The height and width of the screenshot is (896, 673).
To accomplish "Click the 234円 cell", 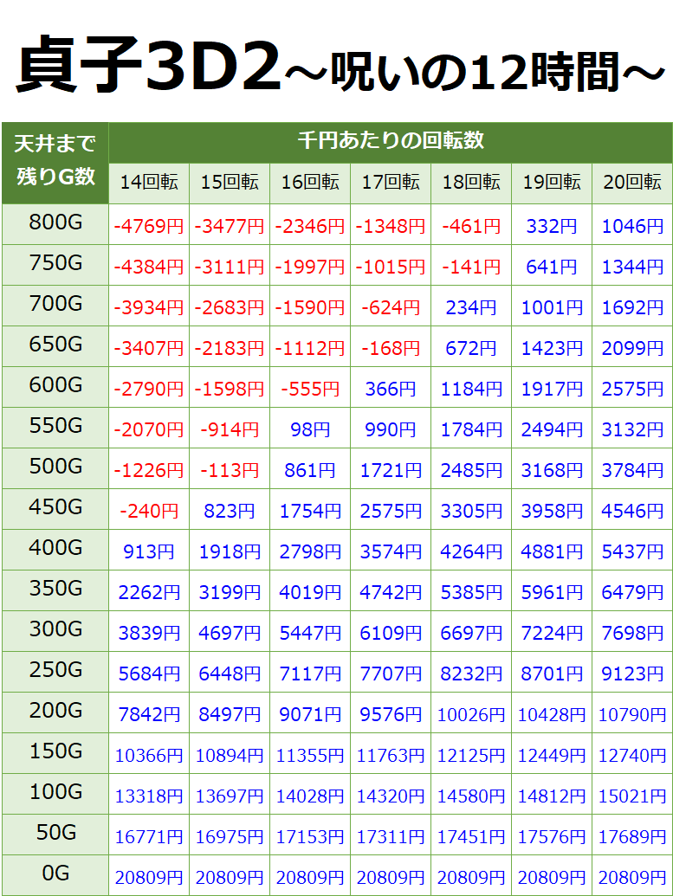I will pyautogui.click(x=471, y=307).
